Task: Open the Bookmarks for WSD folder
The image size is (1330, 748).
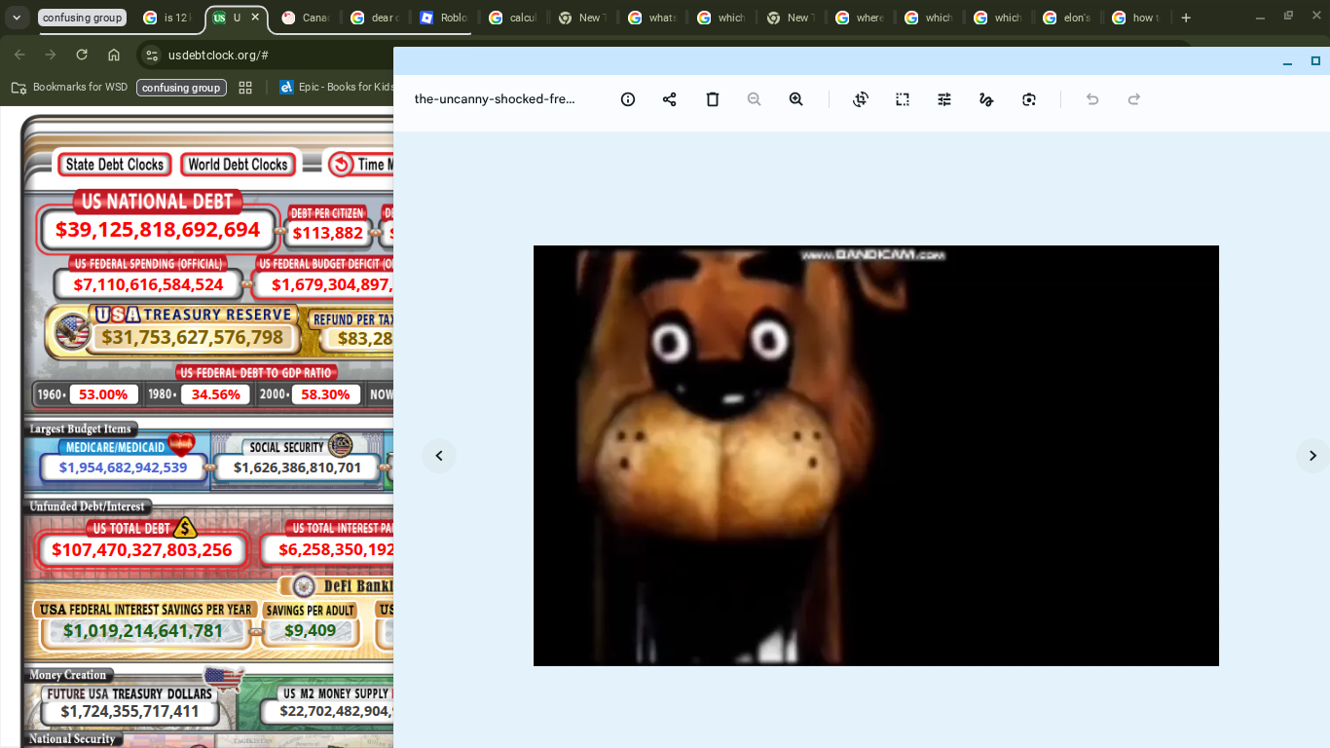Action: [70, 88]
